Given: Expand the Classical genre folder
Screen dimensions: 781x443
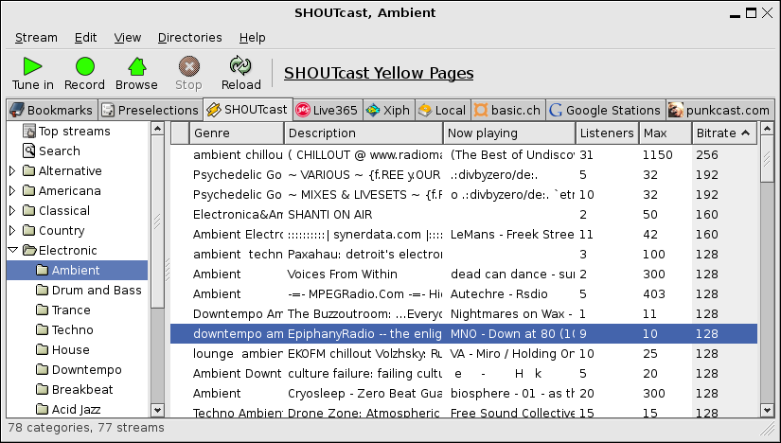Looking at the screenshot, I should 12,211.
